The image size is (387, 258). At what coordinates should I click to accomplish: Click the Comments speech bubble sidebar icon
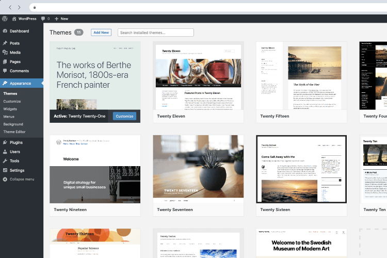pyautogui.click(x=5, y=71)
